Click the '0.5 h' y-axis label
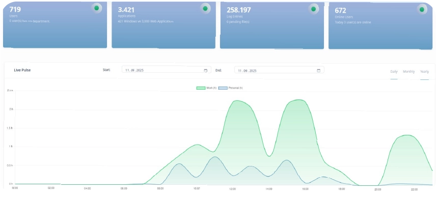Viewport: 437px width, 197px height. click(x=10, y=165)
